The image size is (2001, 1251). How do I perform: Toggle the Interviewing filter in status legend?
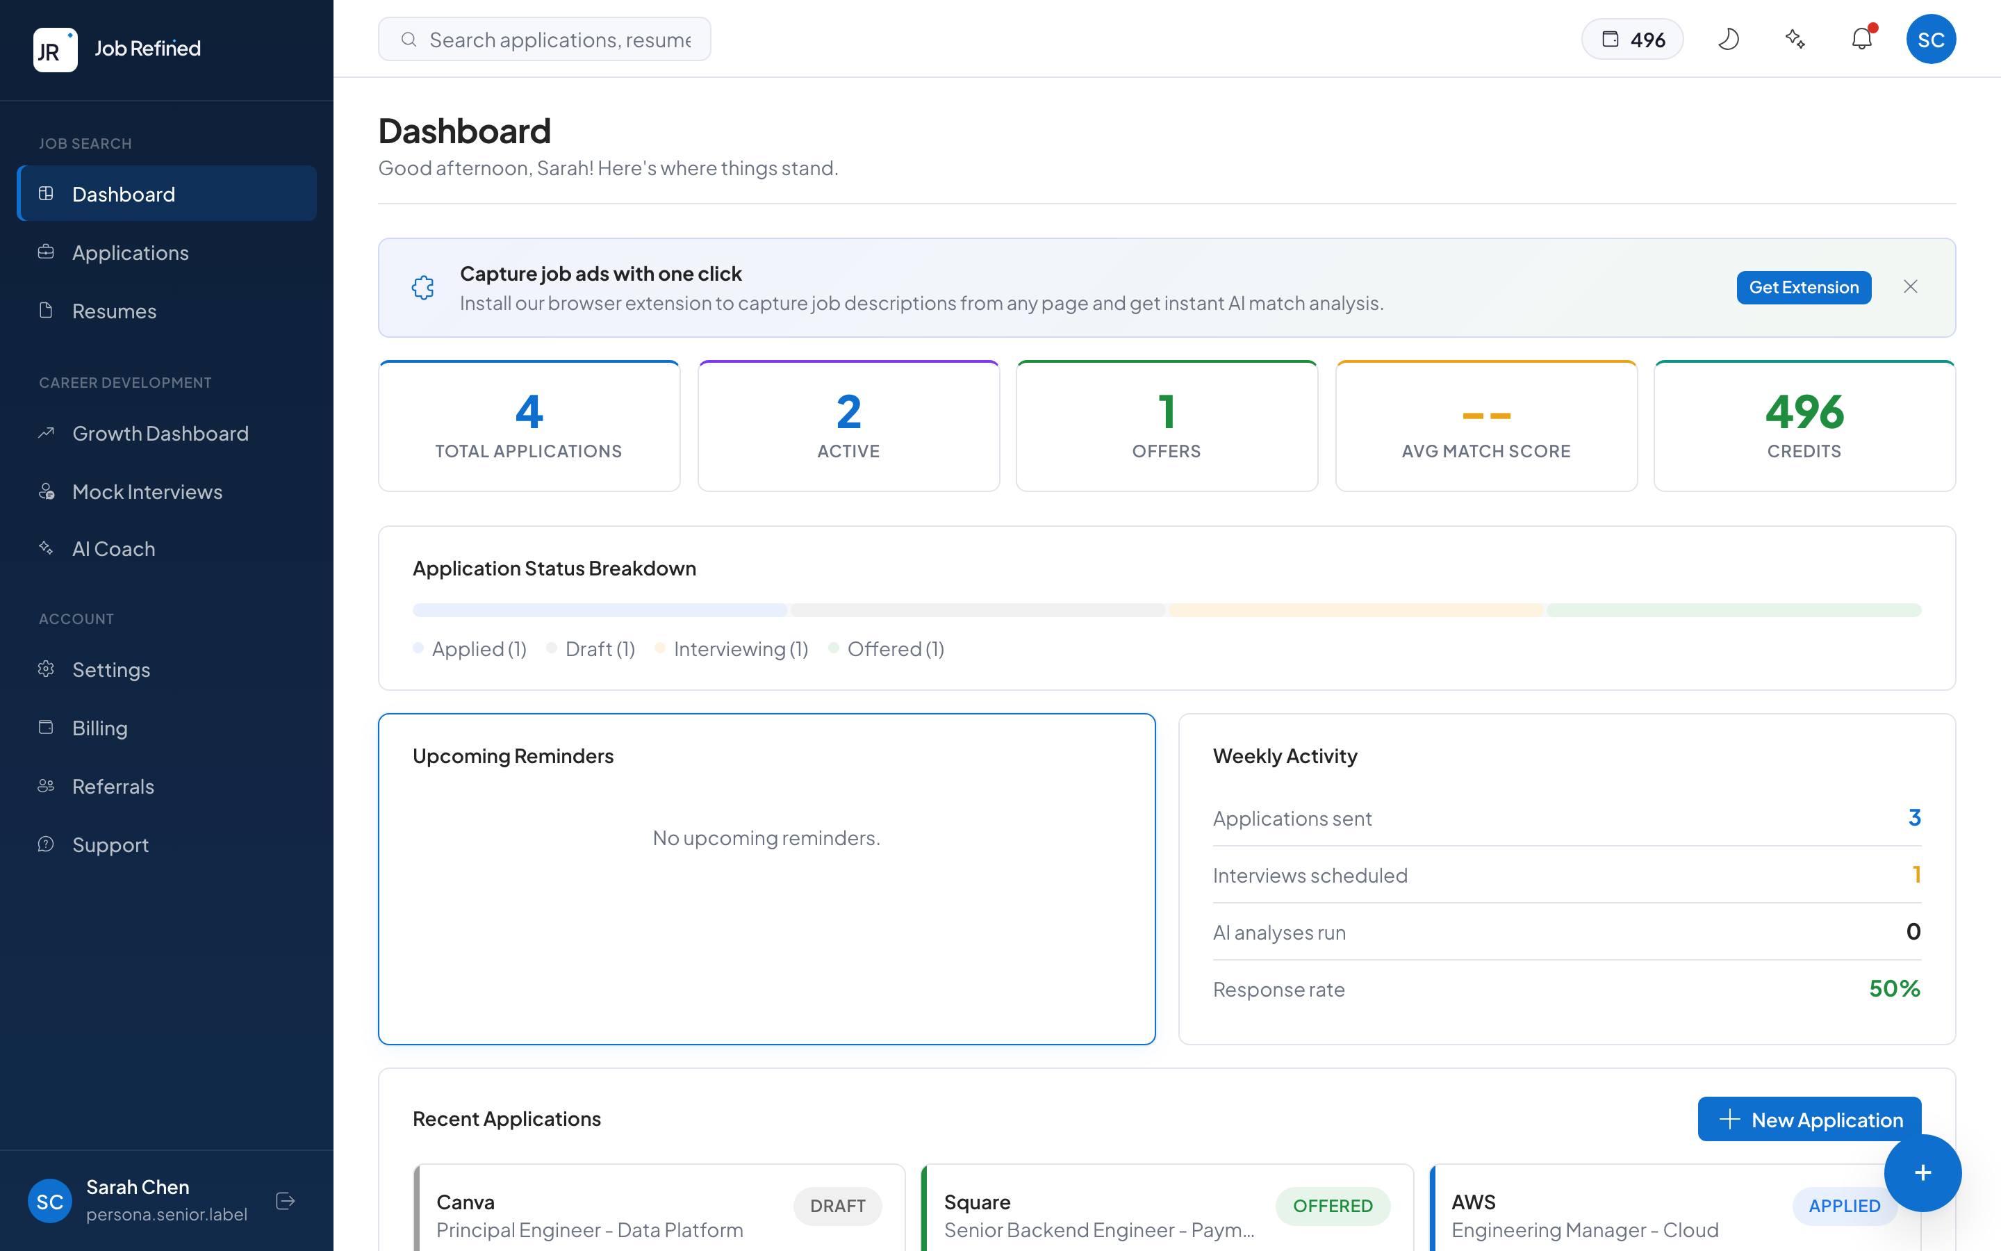click(x=732, y=648)
